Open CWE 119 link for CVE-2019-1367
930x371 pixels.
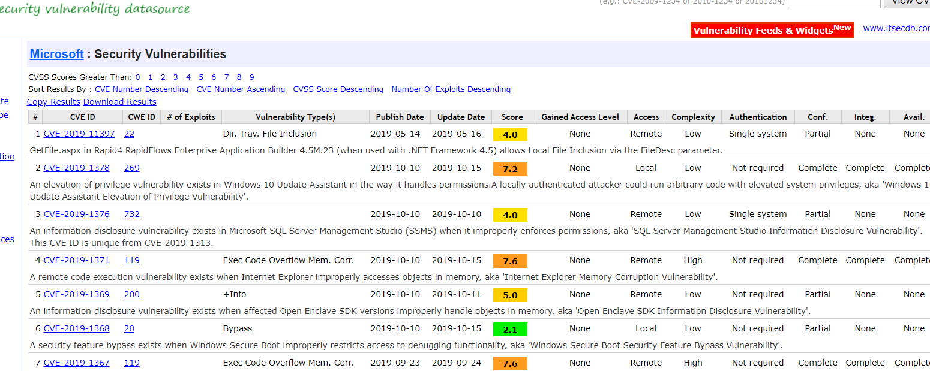132,363
